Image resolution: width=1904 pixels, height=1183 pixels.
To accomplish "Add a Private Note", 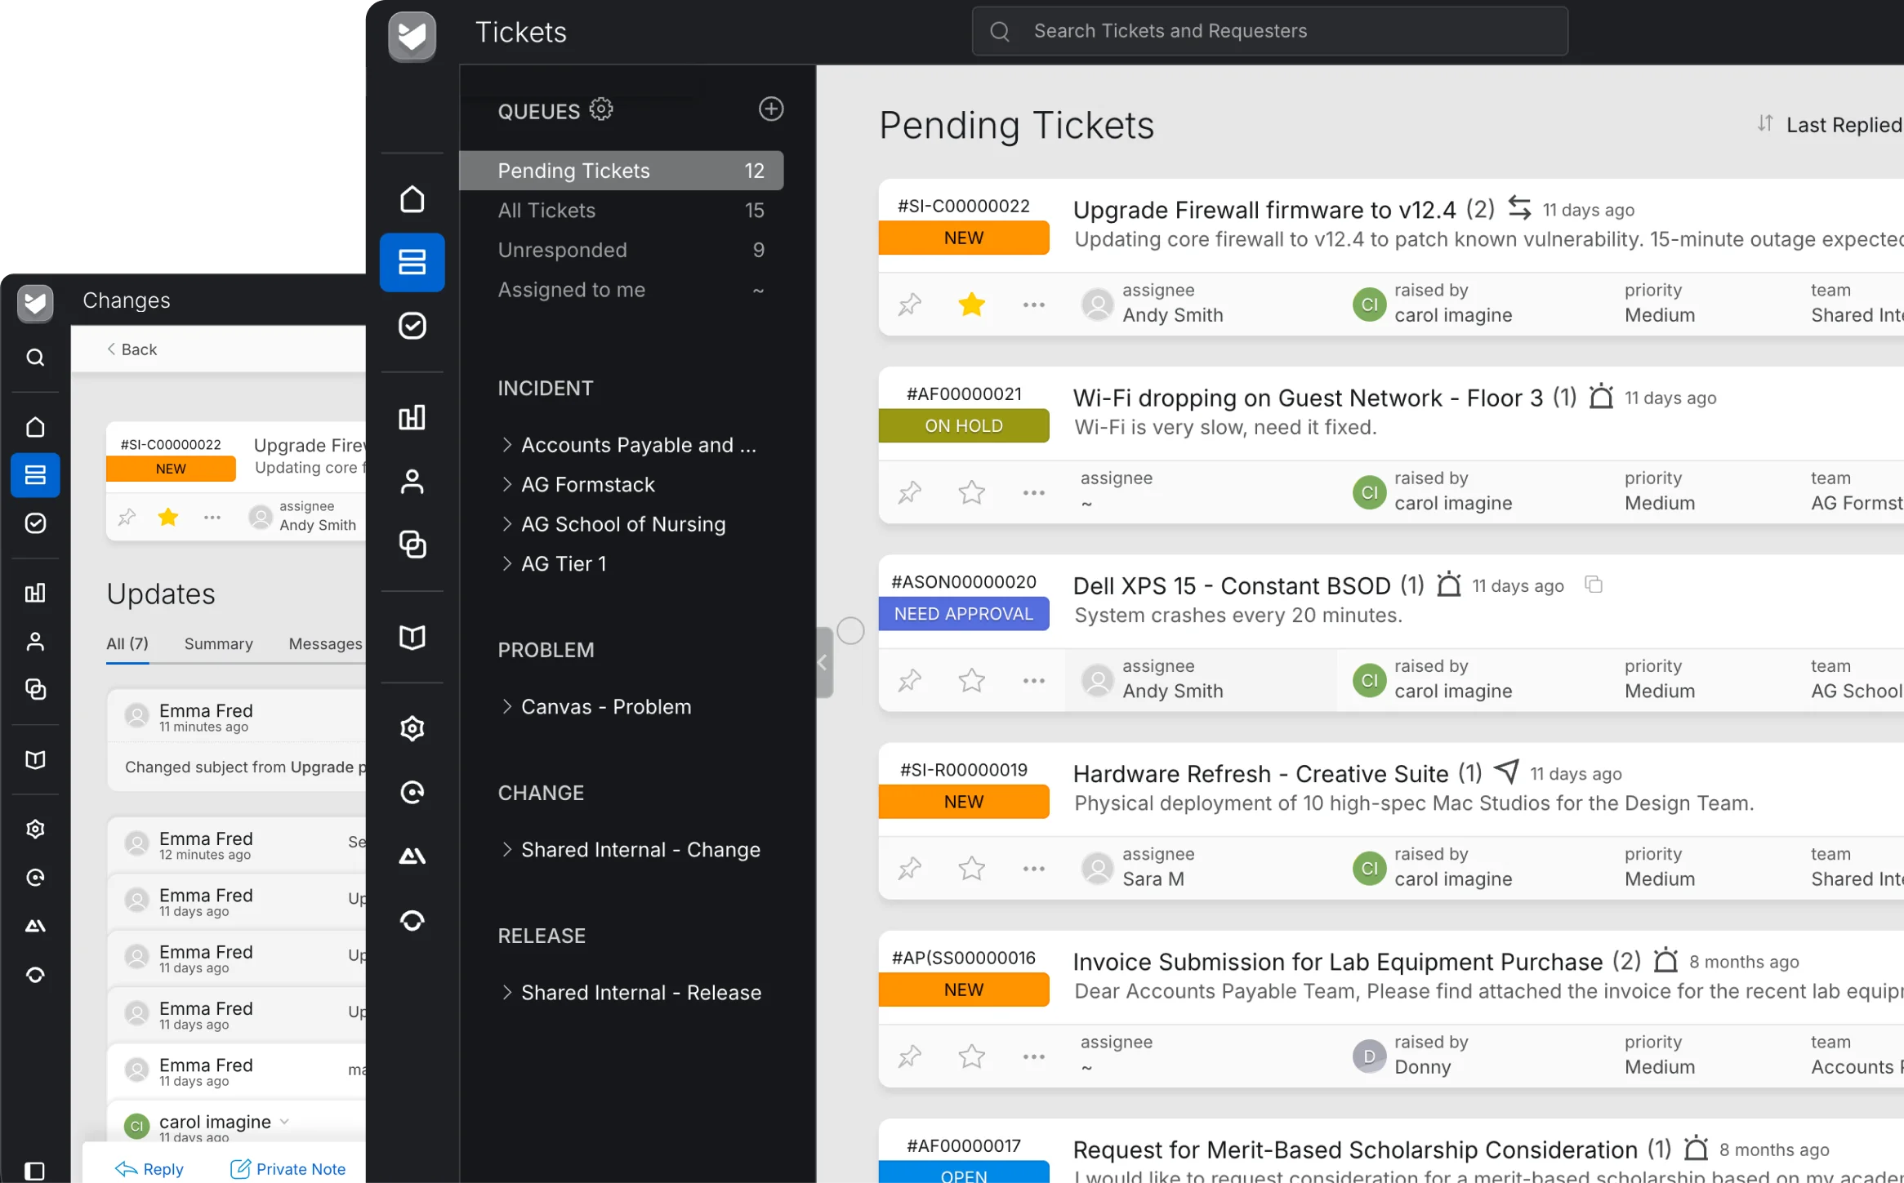I will pos(288,1169).
